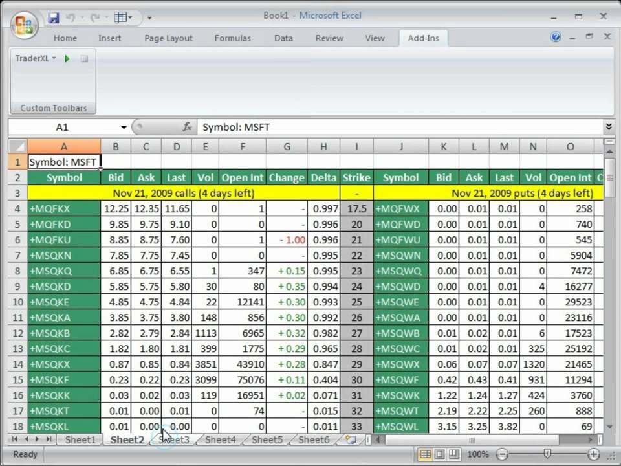This screenshot has width=621, height=466.
Task: Select column O header
Action: [571, 147]
